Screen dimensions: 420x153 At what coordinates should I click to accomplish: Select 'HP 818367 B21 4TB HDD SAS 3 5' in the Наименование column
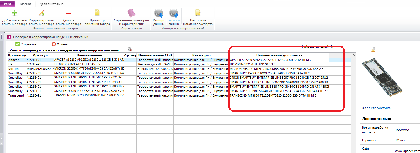click(89, 64)
